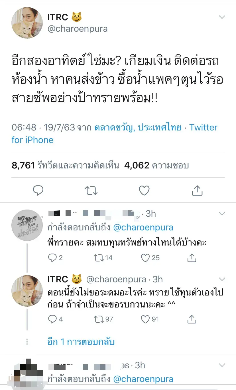Like the main tweet
The height and width of the screenshot is (390, 236).
tap(144, 191)
